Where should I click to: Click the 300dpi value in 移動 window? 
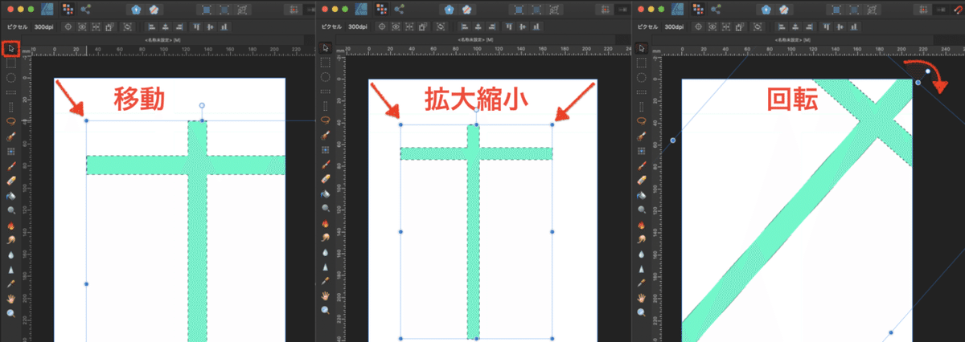[x=43, y=26]
